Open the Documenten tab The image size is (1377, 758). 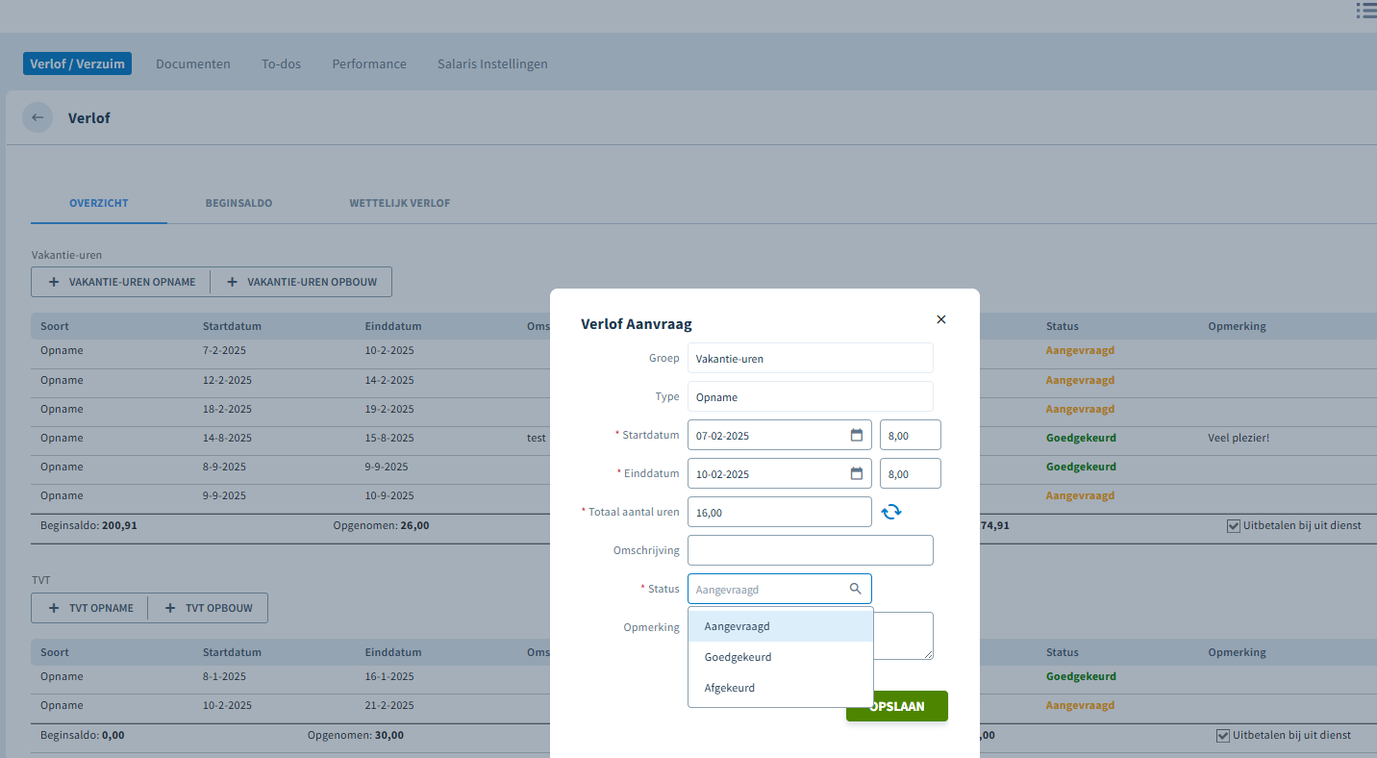pos(193,63)
